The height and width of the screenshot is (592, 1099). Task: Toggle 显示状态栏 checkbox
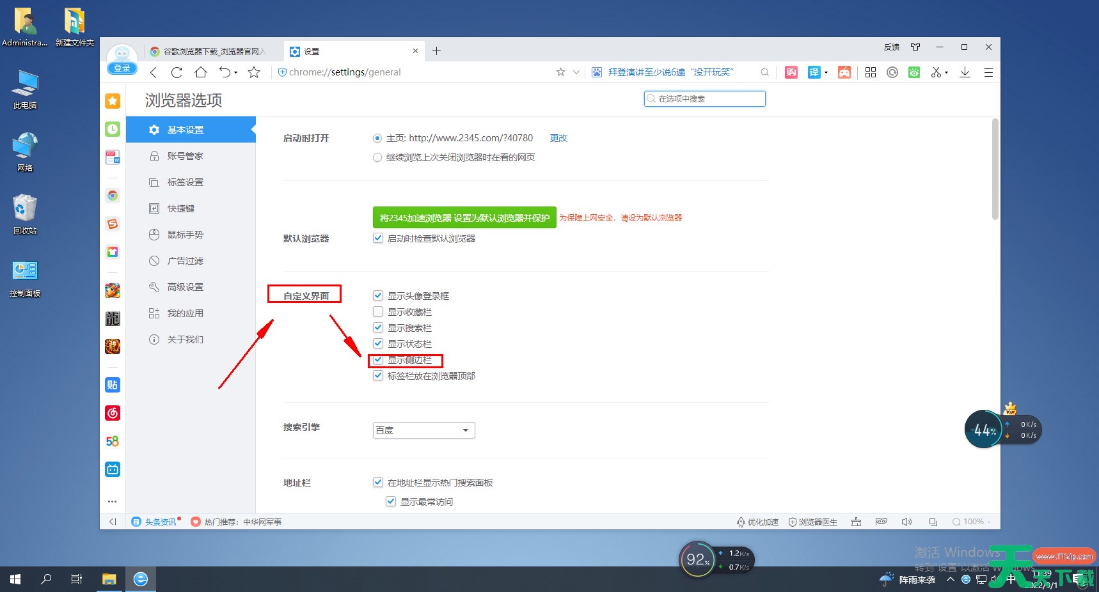[378, 343]
